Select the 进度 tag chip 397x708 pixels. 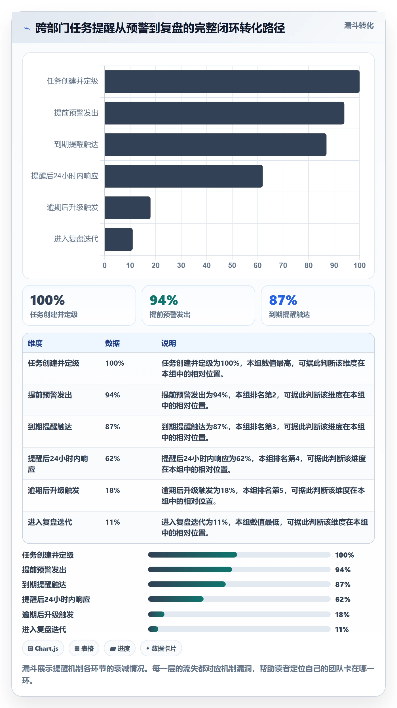tap(120, 648)
